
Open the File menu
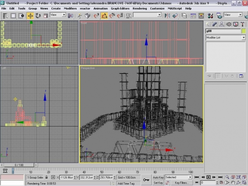(x=4, y=8)
